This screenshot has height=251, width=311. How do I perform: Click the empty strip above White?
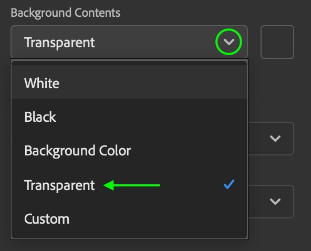tap(129, 63)
